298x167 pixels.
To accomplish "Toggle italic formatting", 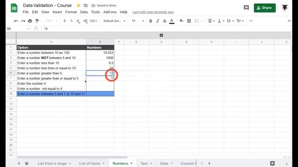I will (x=157, y=21).
